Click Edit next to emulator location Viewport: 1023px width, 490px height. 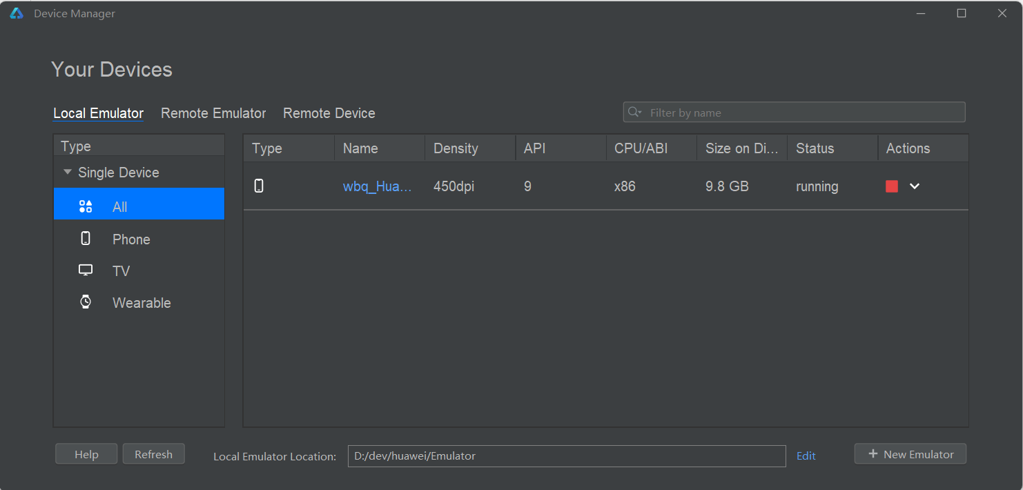point(806,455)
